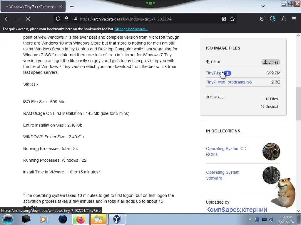This screenshot has width=301, height=225.
Task: Click SHOW ALL files
Action: coord(215,97)
